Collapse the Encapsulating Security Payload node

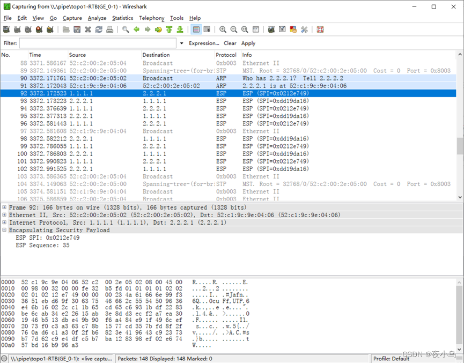point(4,230)
